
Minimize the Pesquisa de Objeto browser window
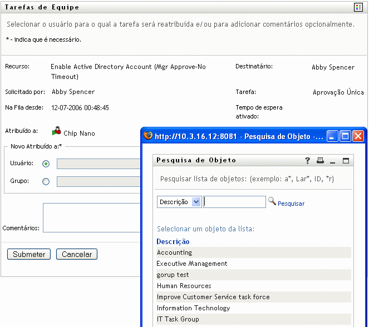click(x=332, y=136)
